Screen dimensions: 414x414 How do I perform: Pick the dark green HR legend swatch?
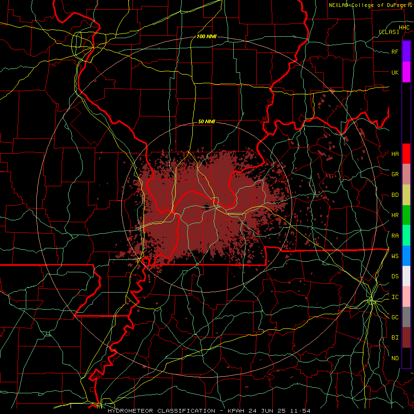coord(406,215)
